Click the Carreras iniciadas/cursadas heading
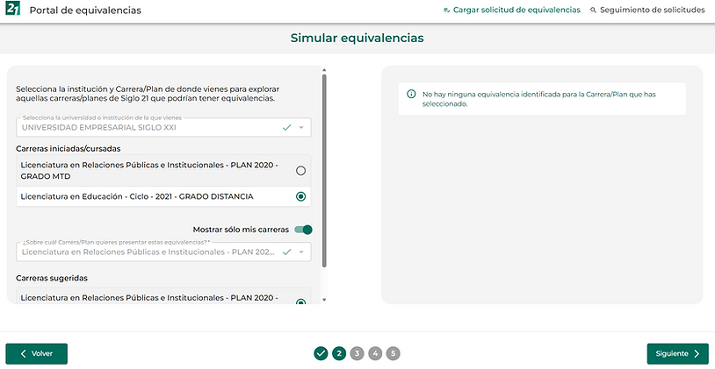Image resolution: width=715 pixels, height=369 pixels. coord(69,149)
